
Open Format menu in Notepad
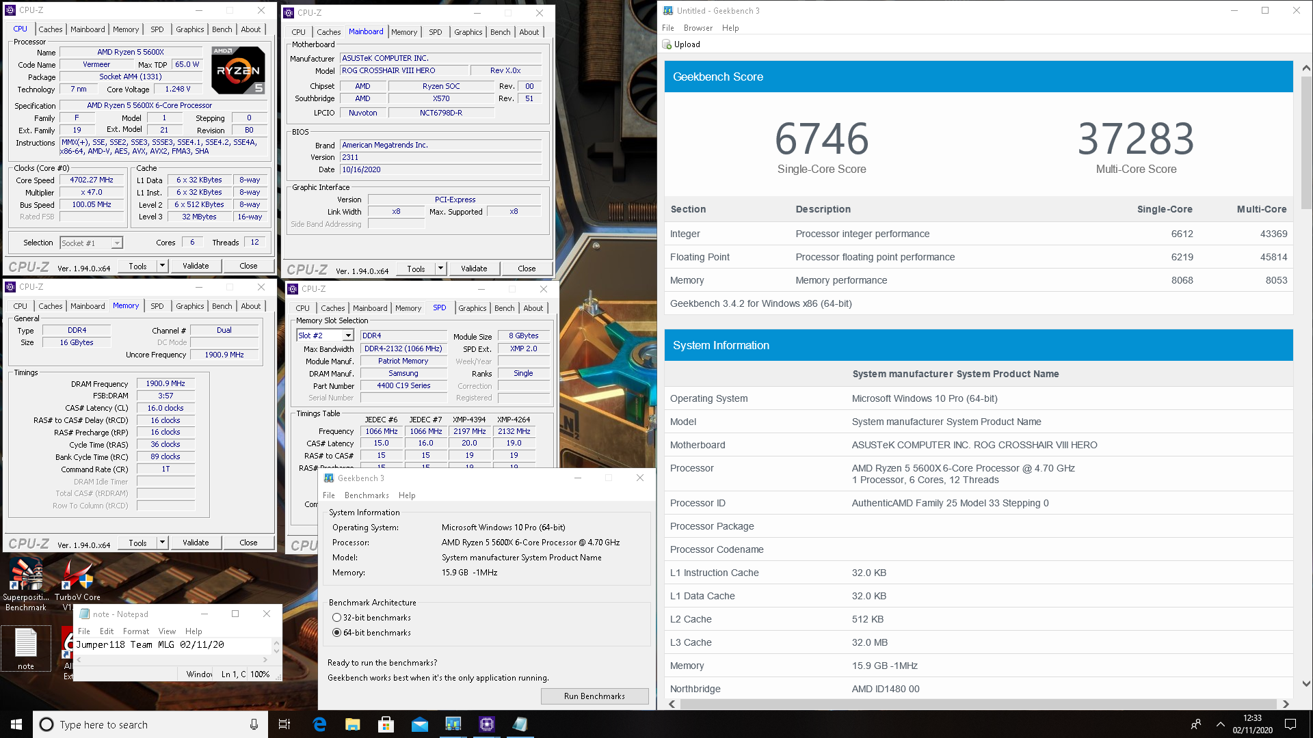click(x=136, y=631)
